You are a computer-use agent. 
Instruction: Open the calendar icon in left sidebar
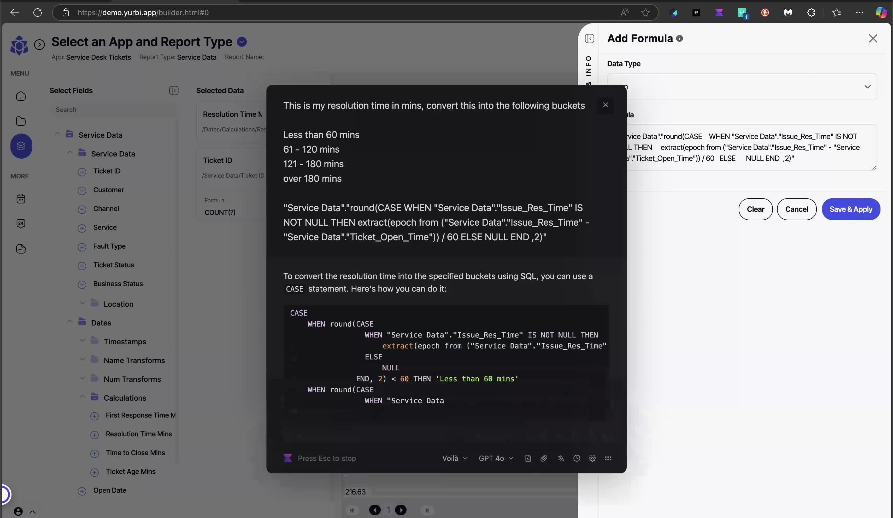[21, 199]
